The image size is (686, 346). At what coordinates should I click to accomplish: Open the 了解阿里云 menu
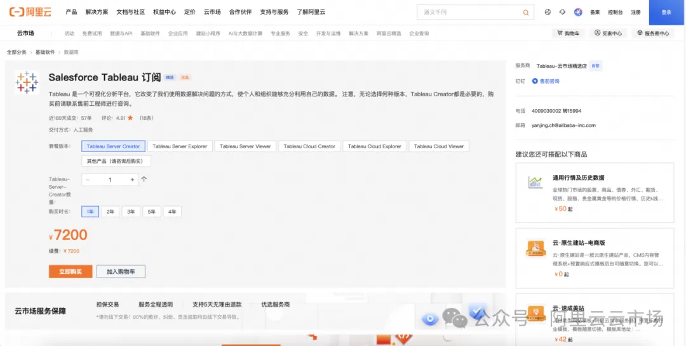click(311, 12)
